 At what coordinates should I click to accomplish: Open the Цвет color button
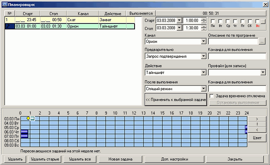(257, 138)
